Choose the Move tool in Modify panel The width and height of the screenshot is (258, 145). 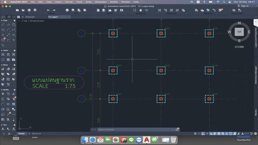(3, 94)
